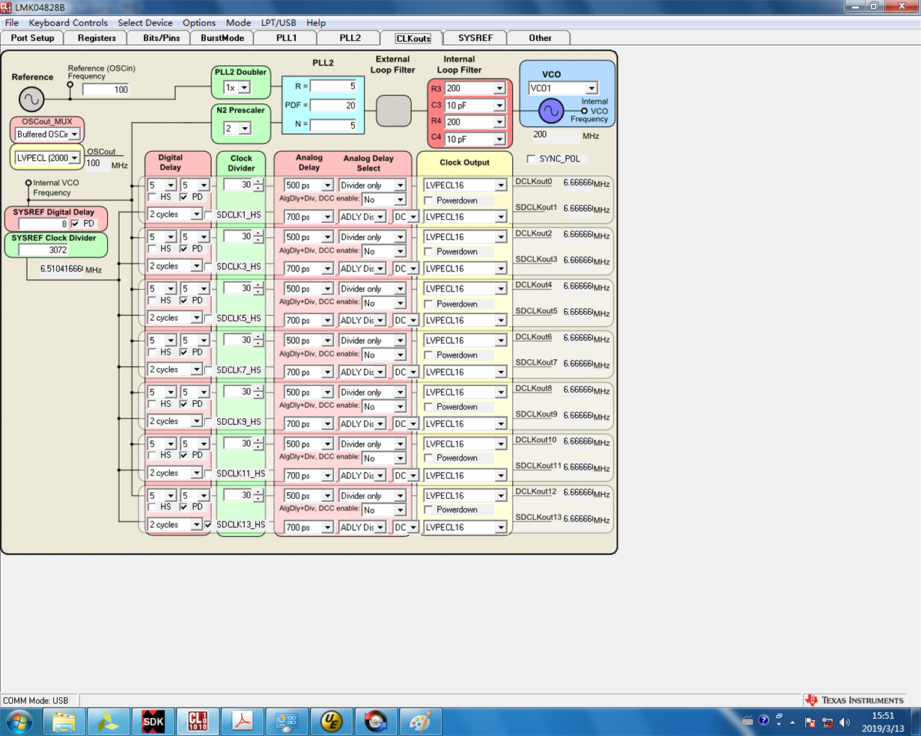Open the Options menu
921x736 pixels.
[x=199, y=22]
